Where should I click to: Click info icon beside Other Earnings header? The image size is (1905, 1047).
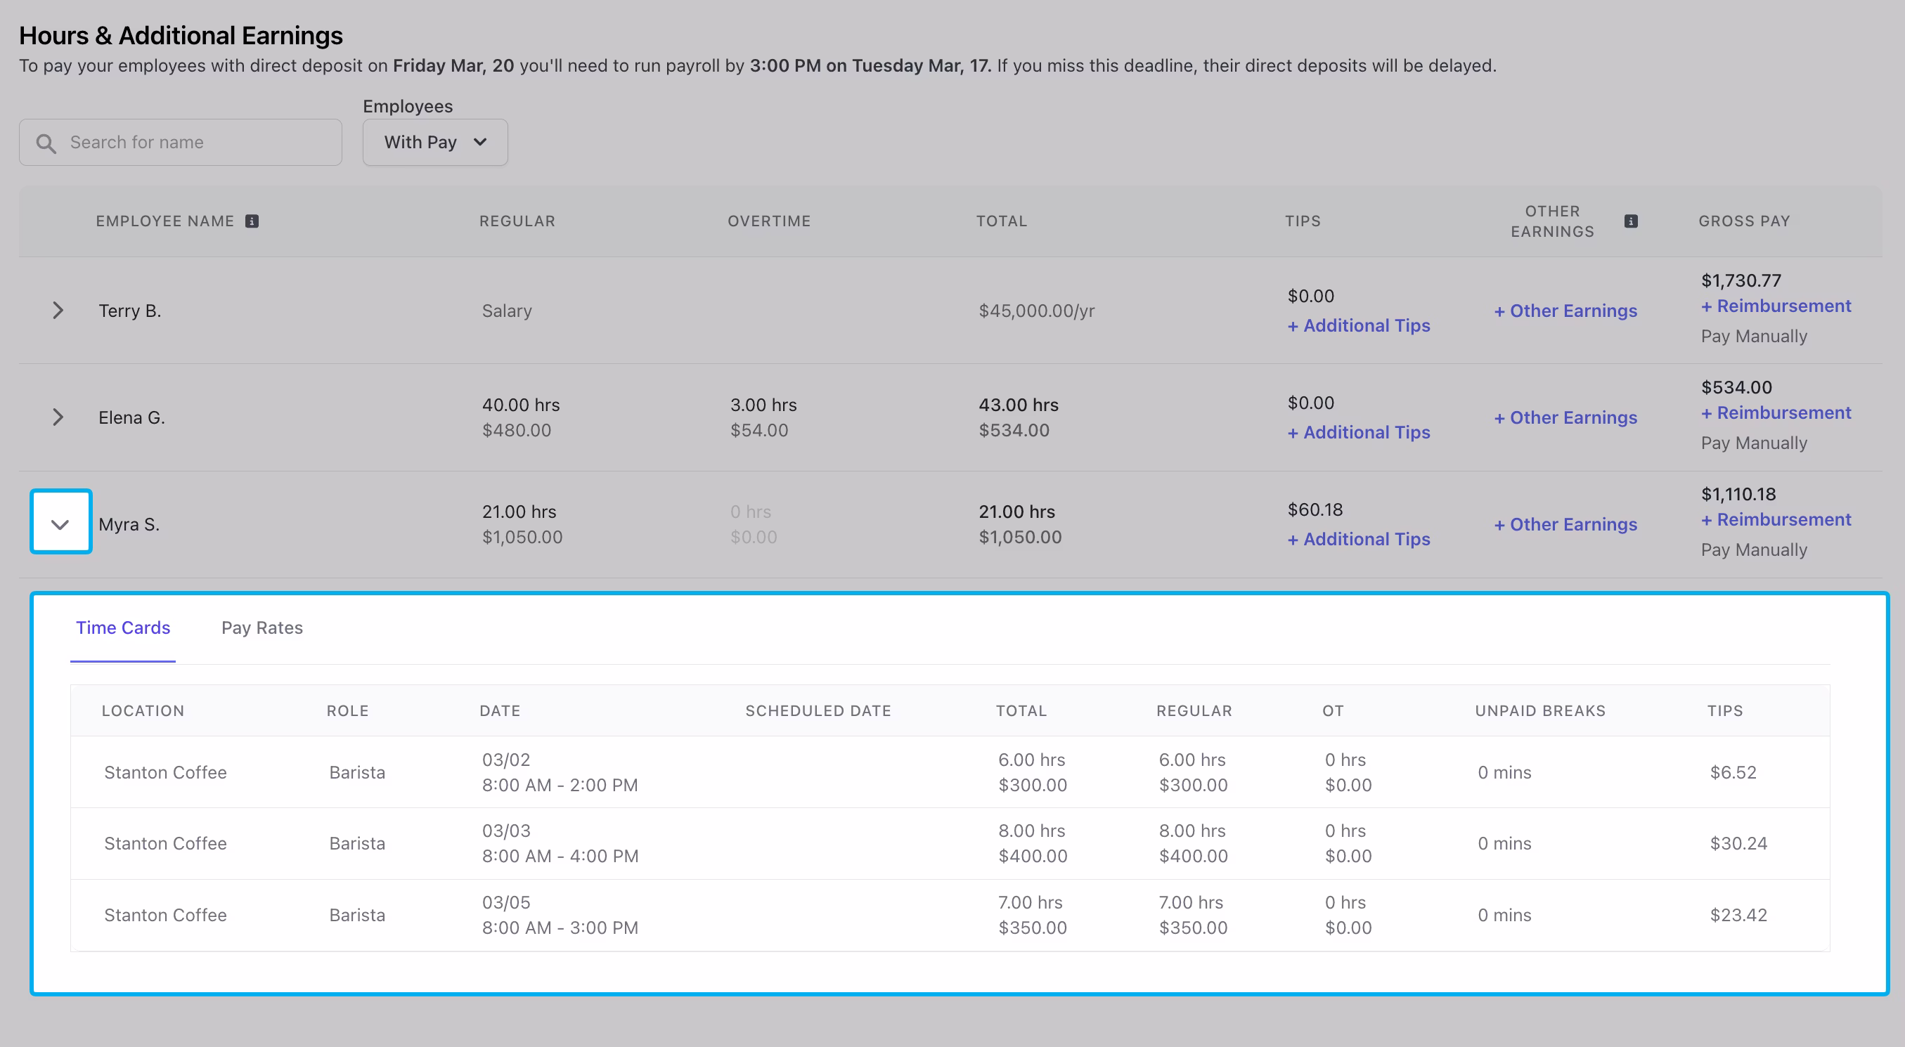click(x=1631, y=221)
